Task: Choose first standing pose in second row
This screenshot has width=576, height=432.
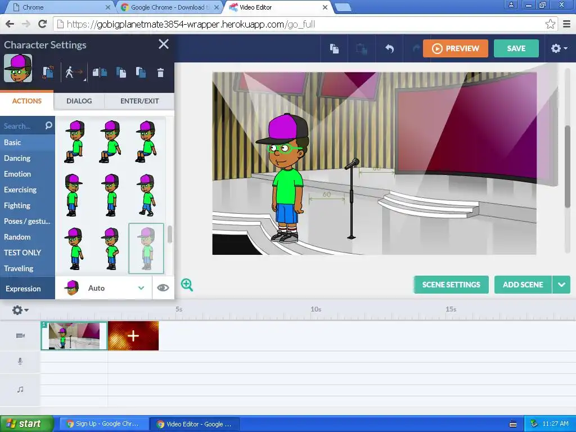Action: [x=73, y=195]
